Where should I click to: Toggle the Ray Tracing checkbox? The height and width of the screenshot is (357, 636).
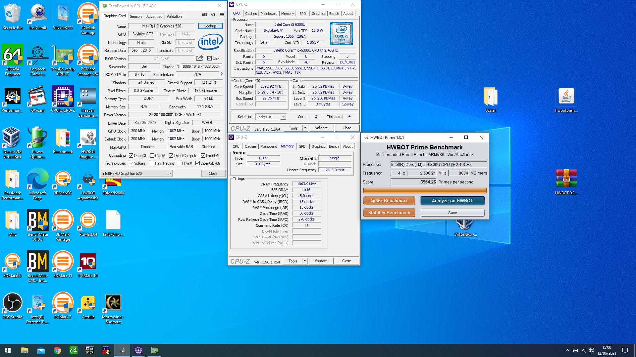[x=152, y=163]
